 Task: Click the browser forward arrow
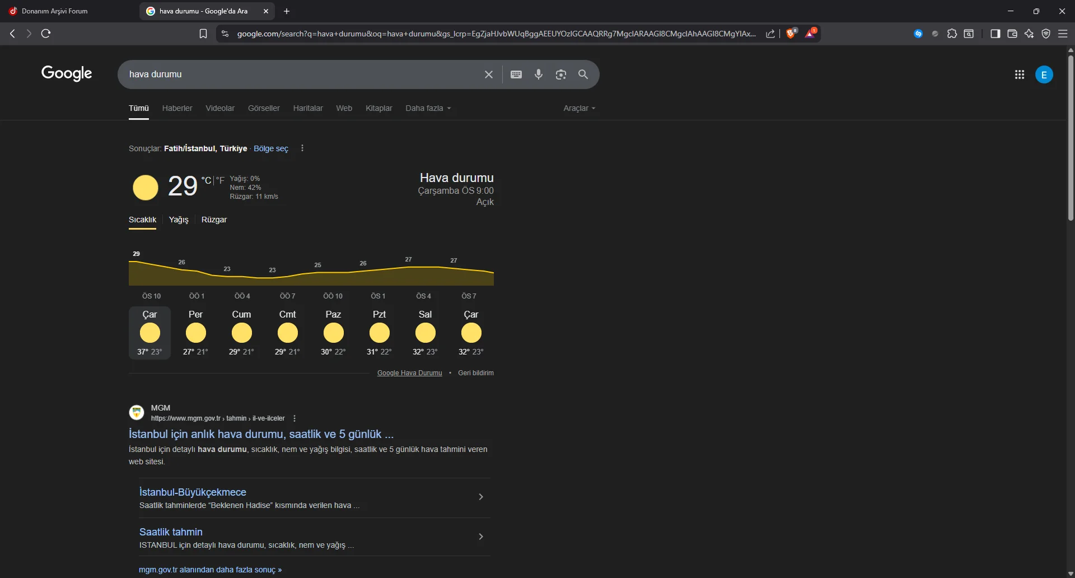click(x=29, y=34)
